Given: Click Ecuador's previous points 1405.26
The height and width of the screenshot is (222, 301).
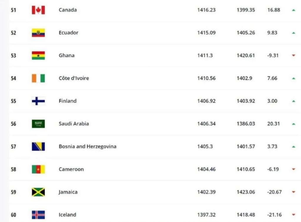Looking at the screenshot, I should point(246,33).
